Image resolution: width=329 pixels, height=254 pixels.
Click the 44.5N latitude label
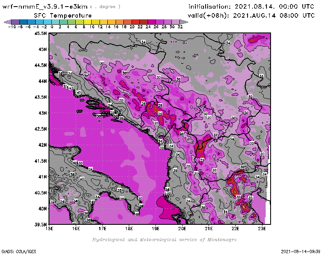tap(40, 65)
